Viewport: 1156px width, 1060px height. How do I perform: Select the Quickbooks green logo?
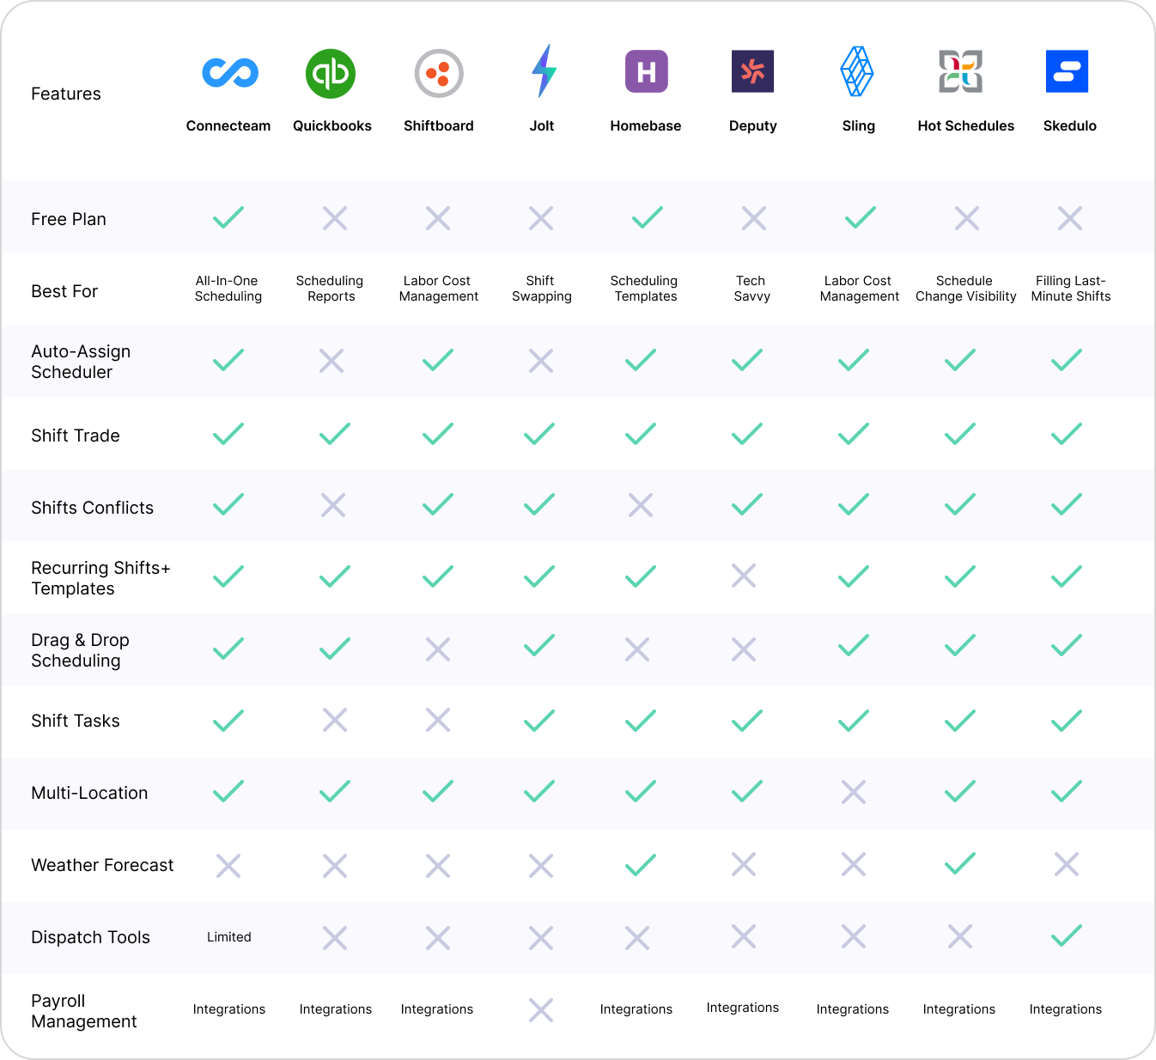(x=331, y=73)
